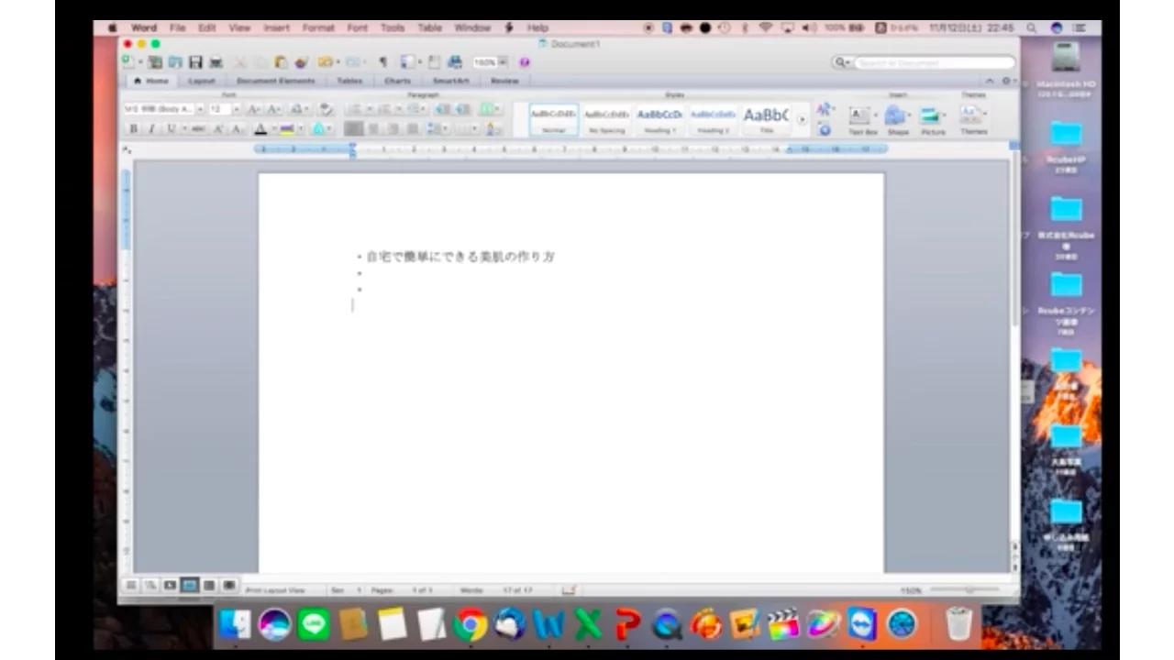This screenshot has height=660, width=1174.
Task: Apply the Title style
Action: [766, 119]
